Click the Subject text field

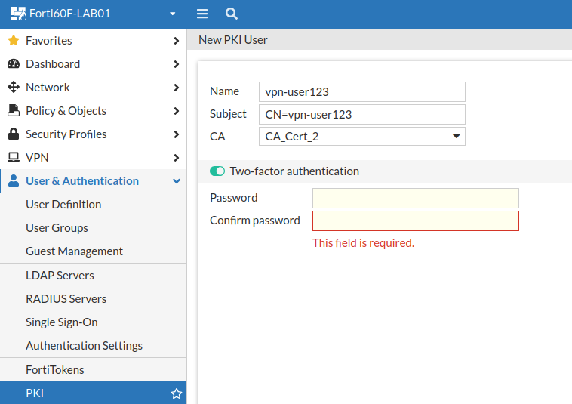361,115
